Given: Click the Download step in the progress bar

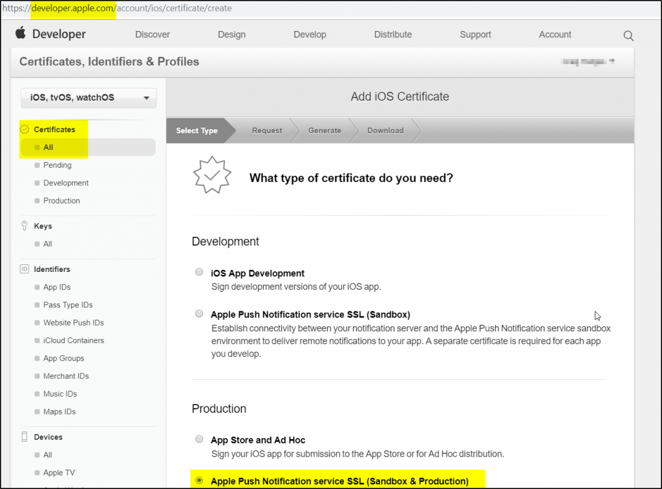Looking at the screenshot, I should 385,130.
